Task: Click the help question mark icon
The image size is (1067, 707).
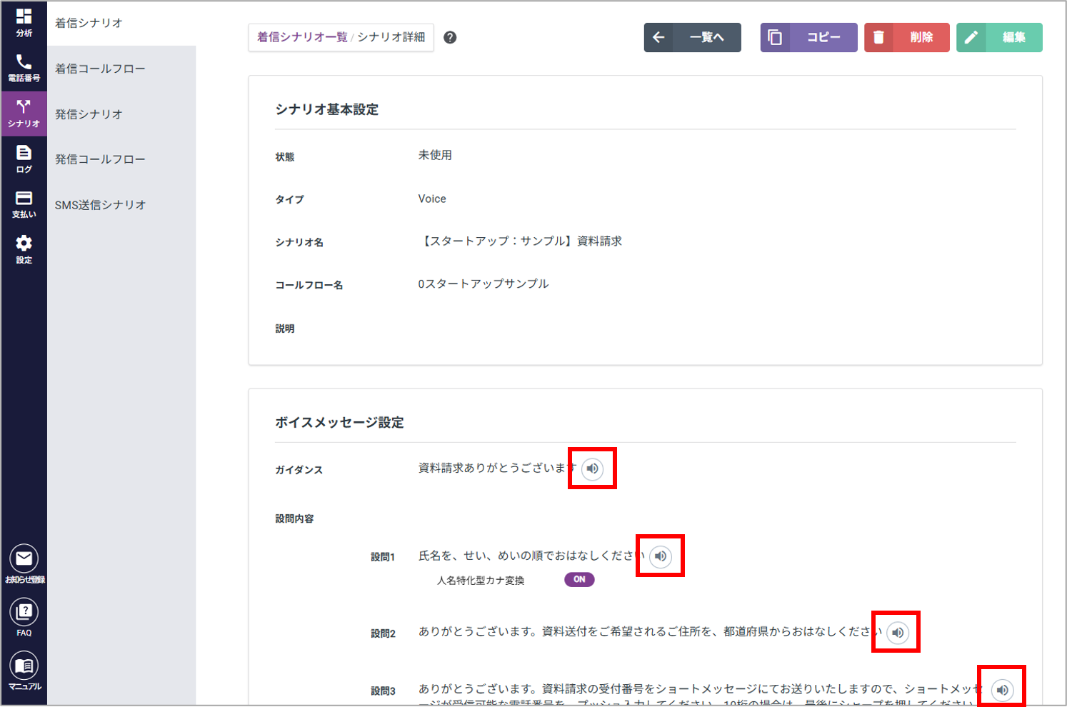Action: [450, 37]
